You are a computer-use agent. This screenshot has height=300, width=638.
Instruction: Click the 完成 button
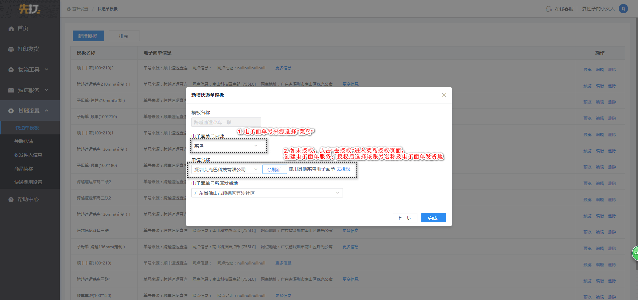[433, 218]
